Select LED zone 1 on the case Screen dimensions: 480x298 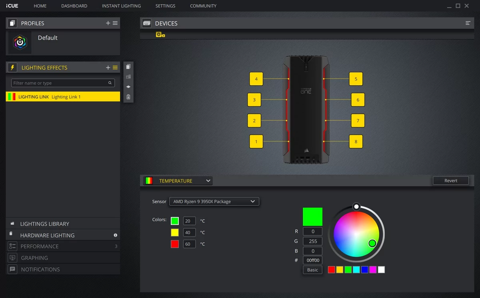[x=256, y=141]
